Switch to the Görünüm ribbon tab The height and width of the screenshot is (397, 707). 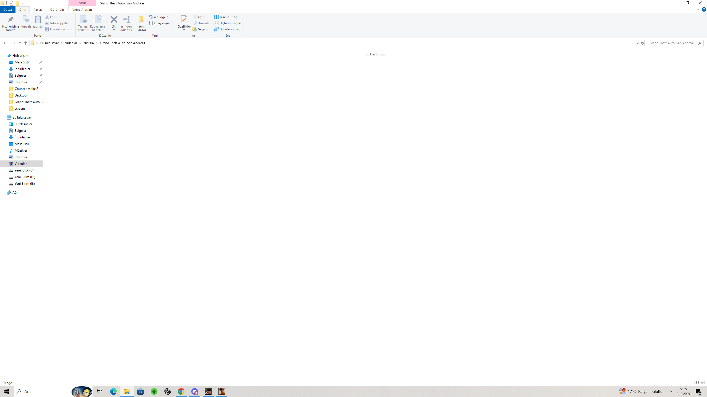pos(57,10)
